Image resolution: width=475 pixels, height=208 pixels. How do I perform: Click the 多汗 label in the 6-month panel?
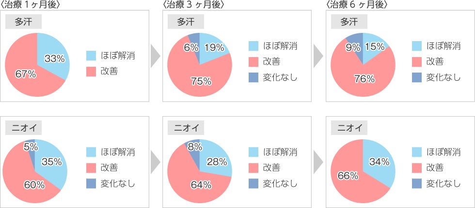(349, 22)
